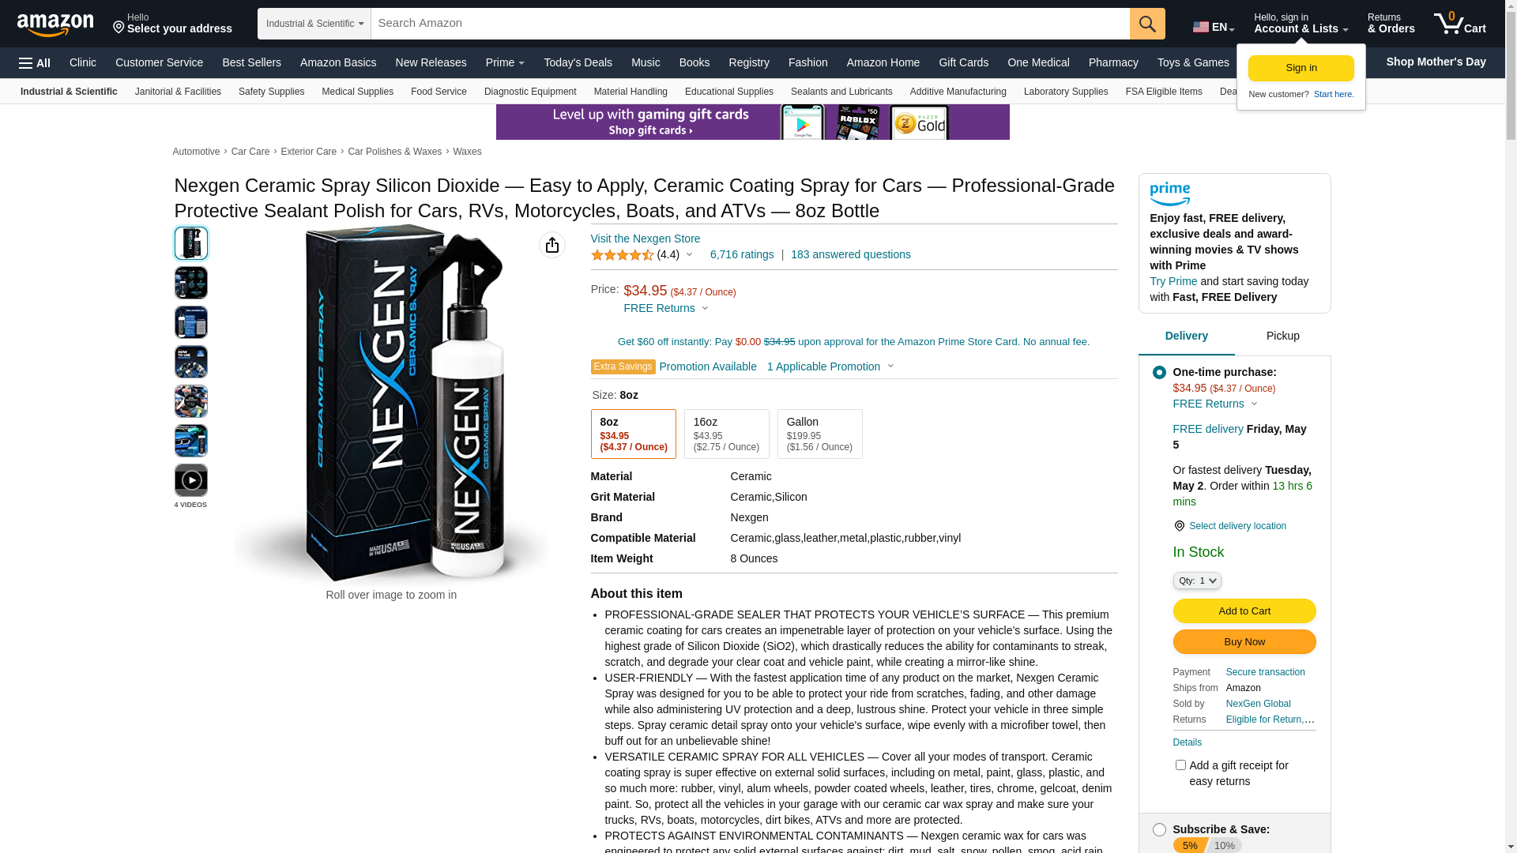Expand the 1 Applicable Promotion dropdown
The image size is (1517, 853).
click(830, 366)
